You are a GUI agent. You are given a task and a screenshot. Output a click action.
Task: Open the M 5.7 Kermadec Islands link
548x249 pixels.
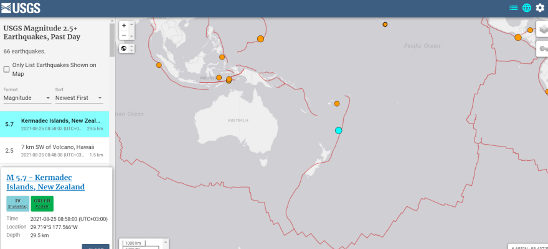(45, 182)
